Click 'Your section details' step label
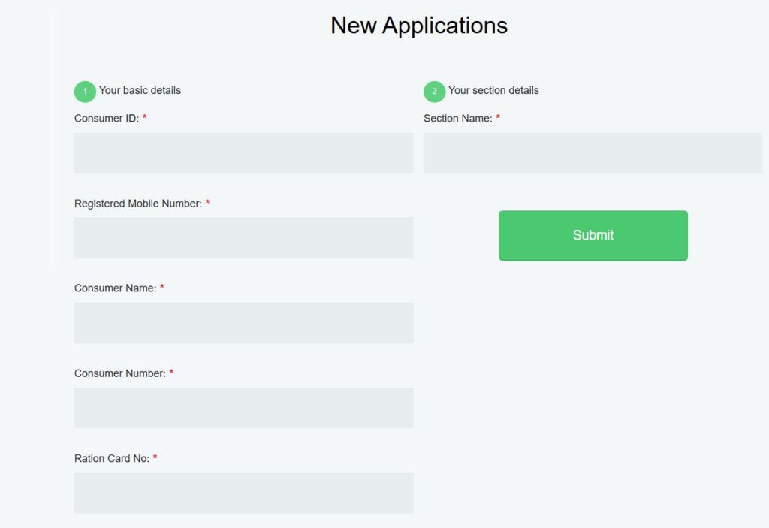The image size is (769, 528). [493, 90]
